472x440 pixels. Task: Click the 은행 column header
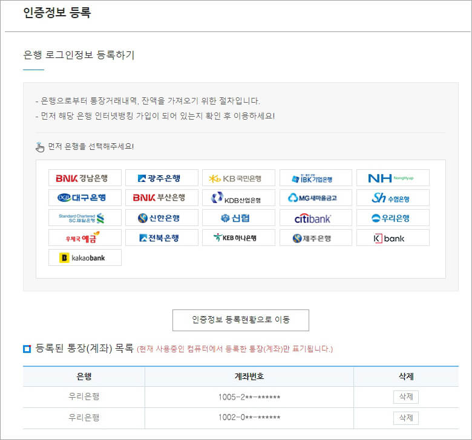[84, 377]
